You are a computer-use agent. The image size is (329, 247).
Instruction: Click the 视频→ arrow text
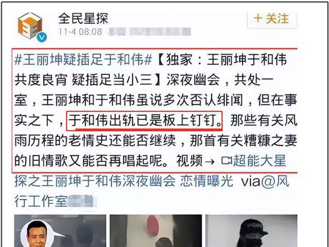pyautogui.click(x=195, y=161)
